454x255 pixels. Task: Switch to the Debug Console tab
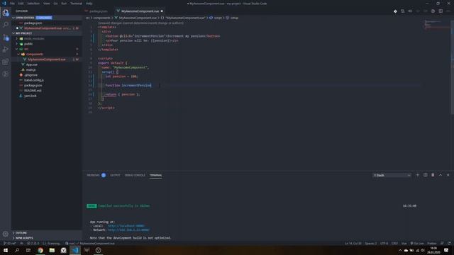pos(135,175)
